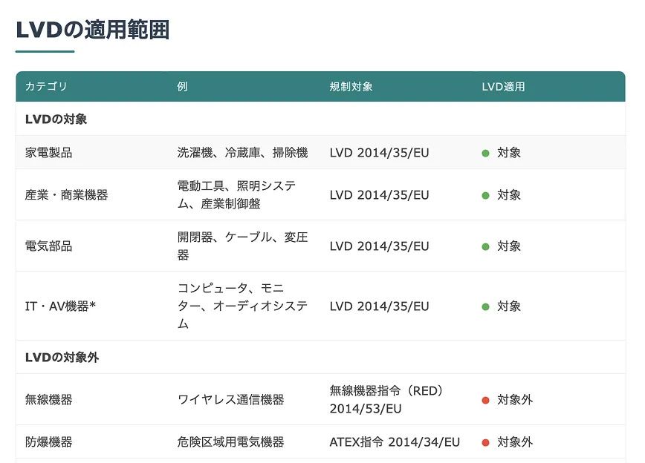Click the green status dot in the 家電製品 row
The width and height of the screenshot is (645, 463).
(485, 153)
